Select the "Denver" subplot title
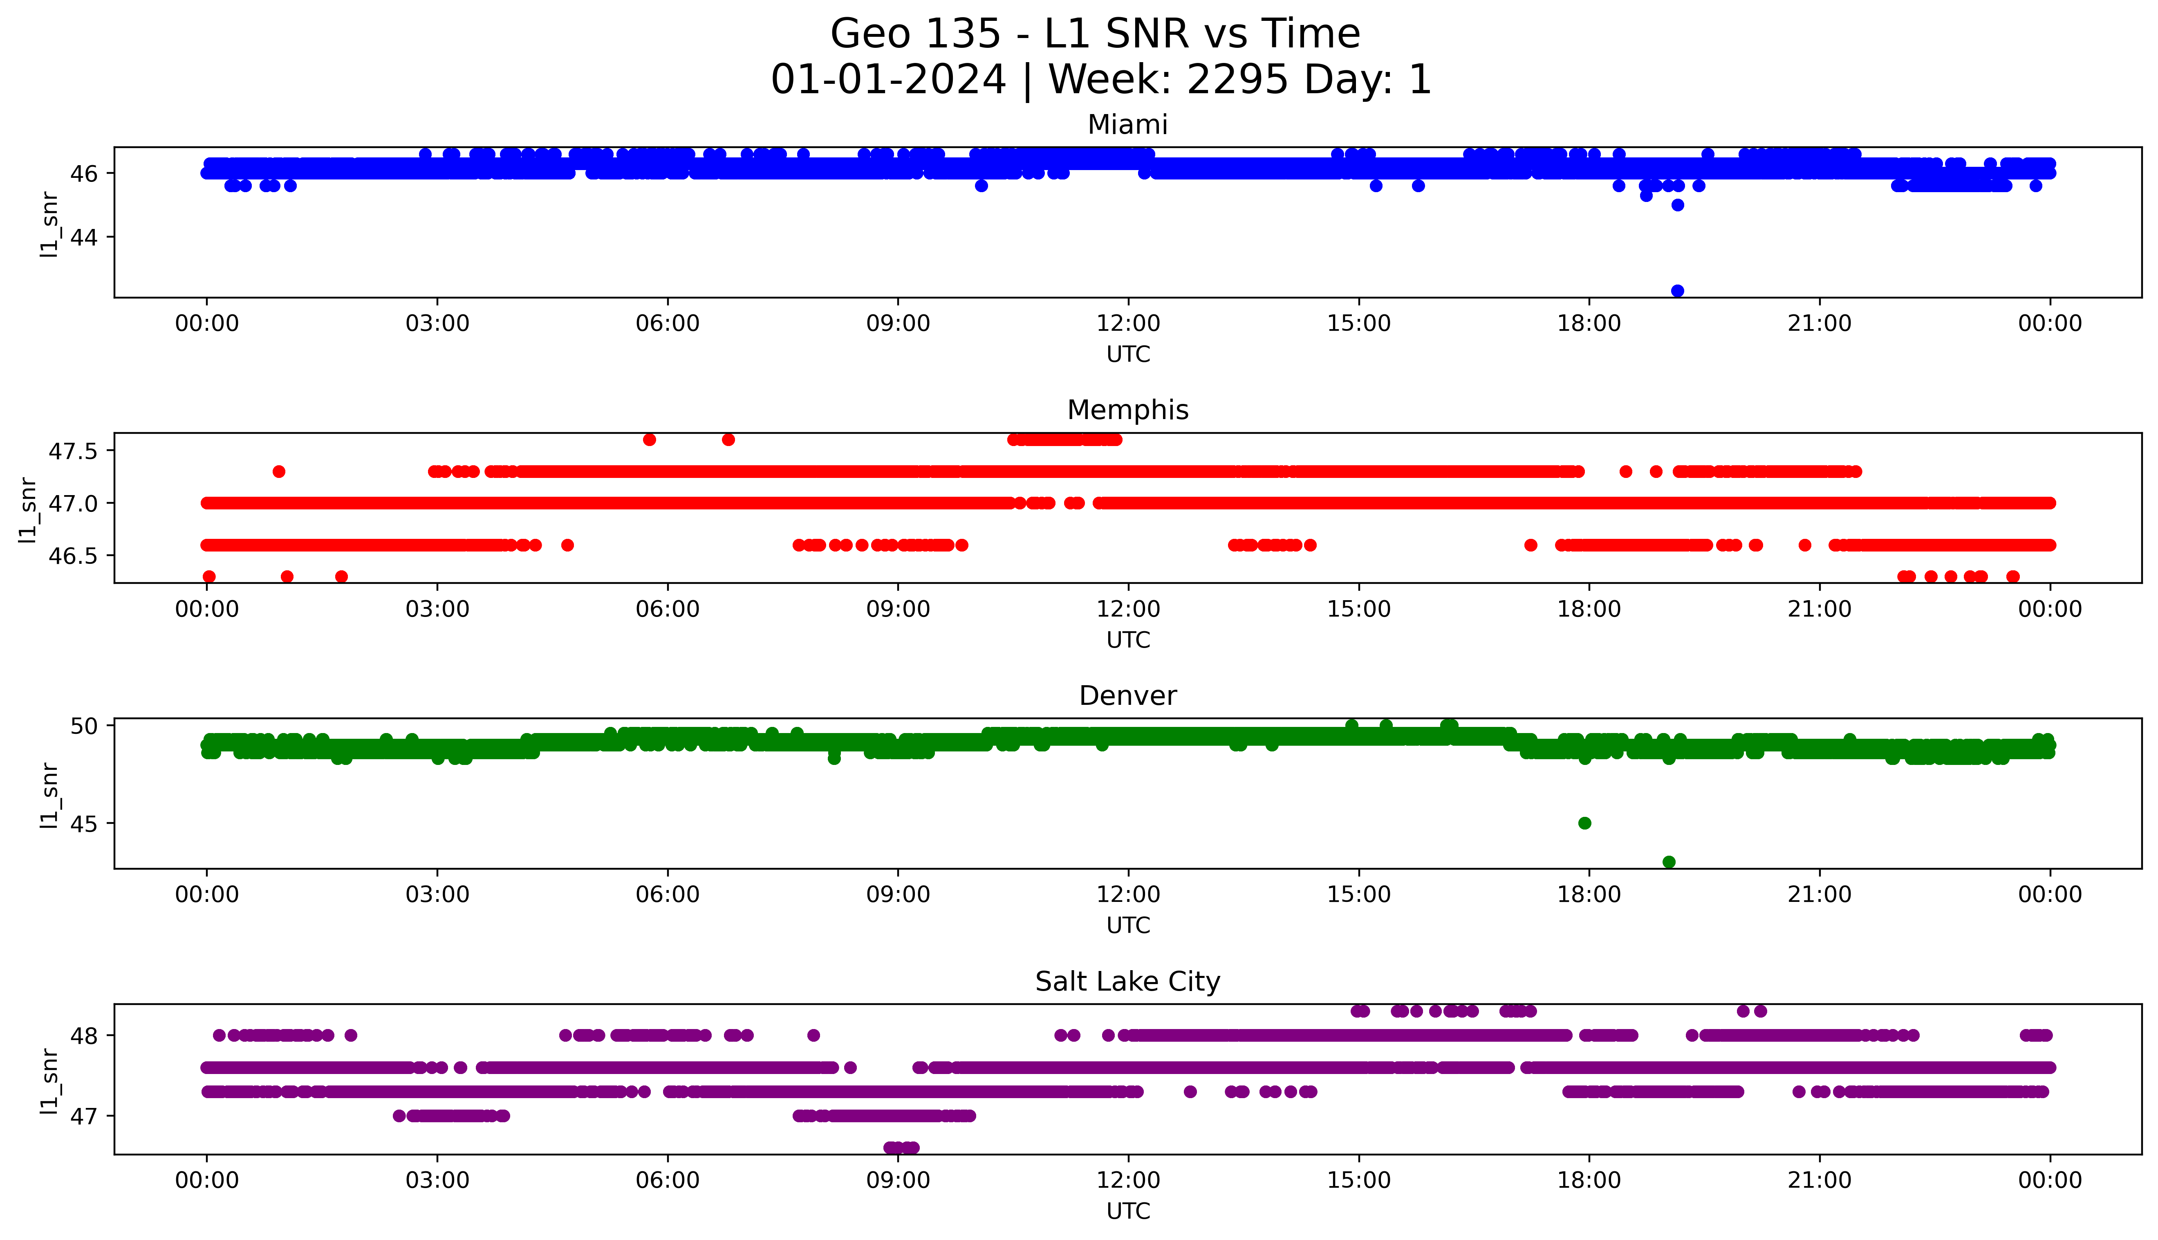The height and width of the screenshot is (1240, 2158). point(1127,696)
